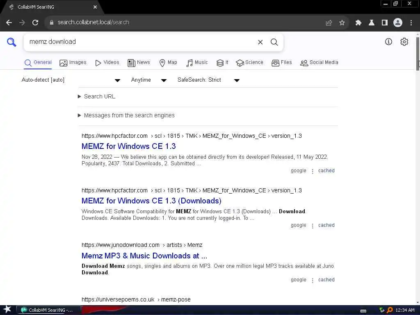Viewport: 420px width, 315px height.
Task: Reload the page
Action: (x=35, y=23)
